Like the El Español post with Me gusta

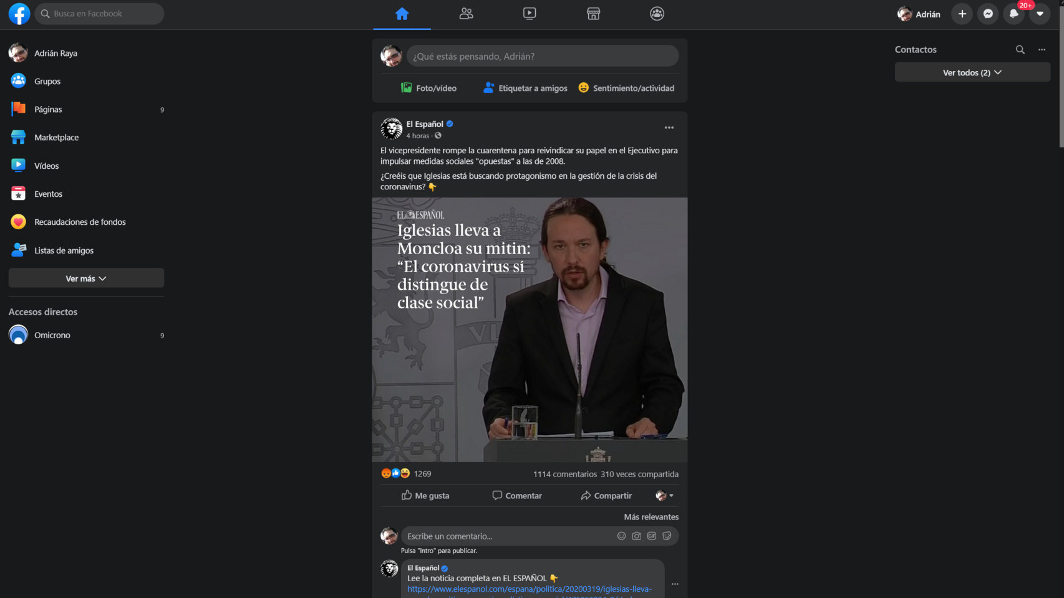(425, 495)
